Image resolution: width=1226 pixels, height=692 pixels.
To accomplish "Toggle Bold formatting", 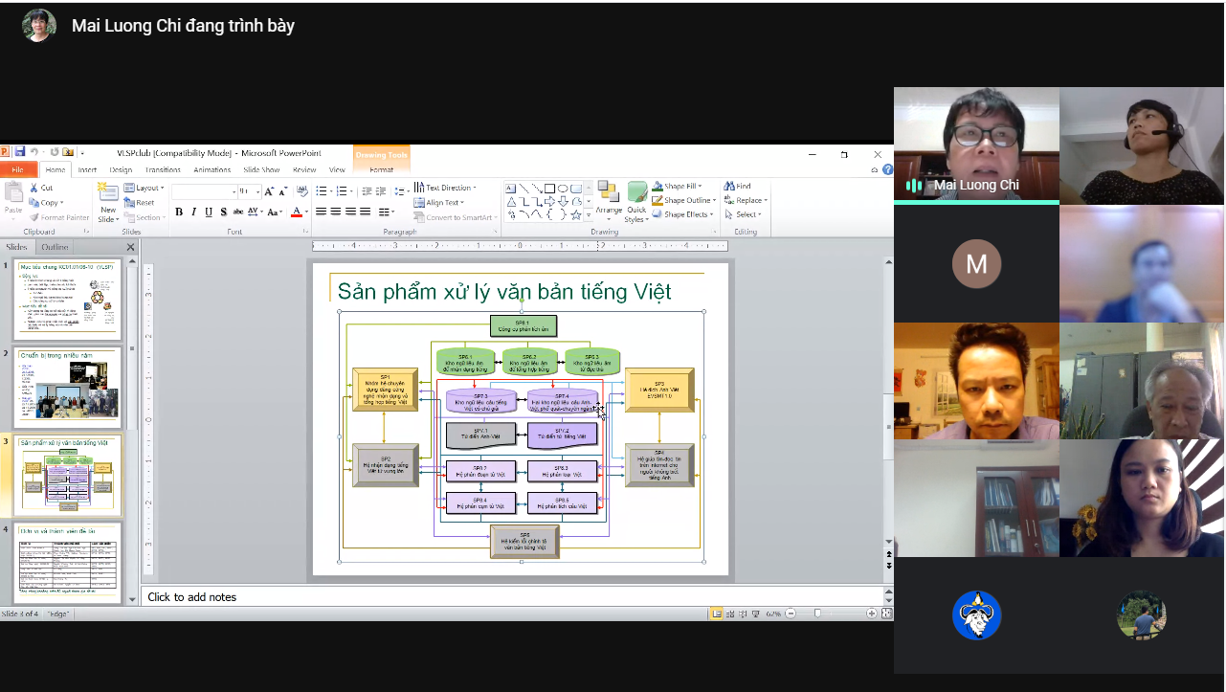I will click(x=178, y=212).
